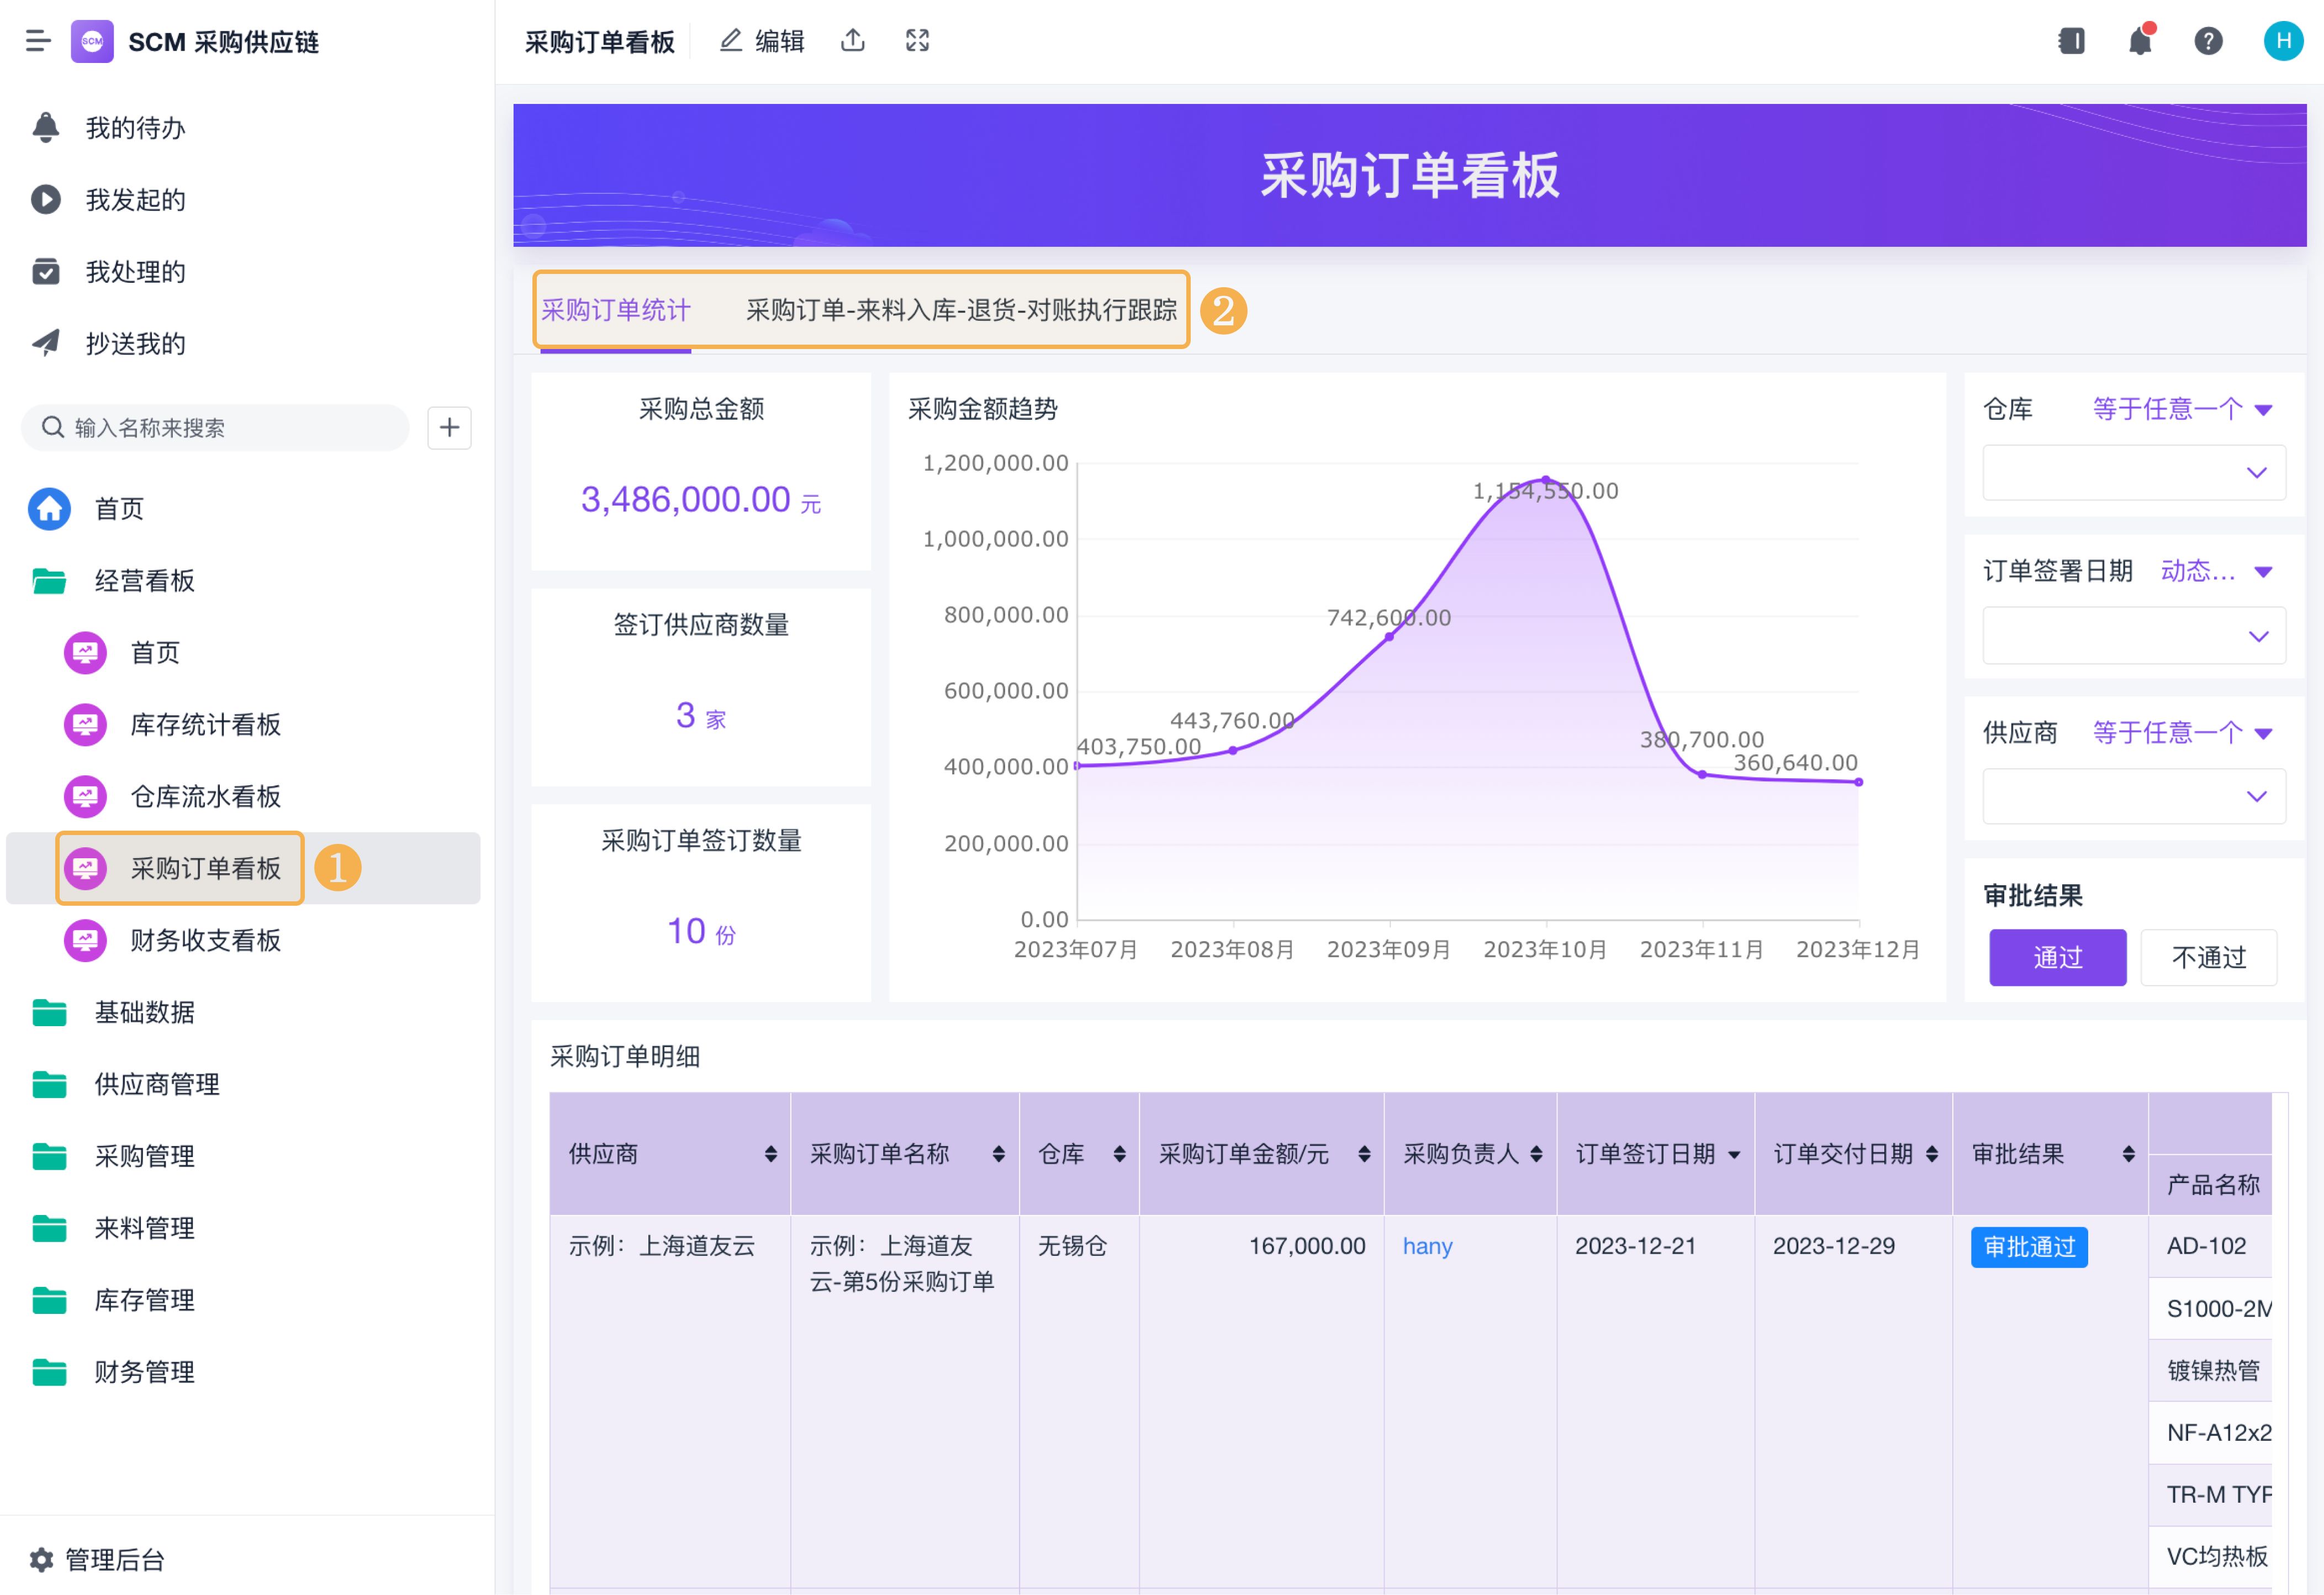Image resolution: width=2324 pixels, height=1595 pixels.
Task: Open the notification bell in top bar
Action: 2139,41
